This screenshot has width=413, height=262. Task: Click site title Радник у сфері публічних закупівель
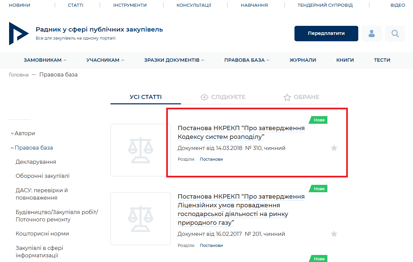pyautogui.click(x=99, y=29)
